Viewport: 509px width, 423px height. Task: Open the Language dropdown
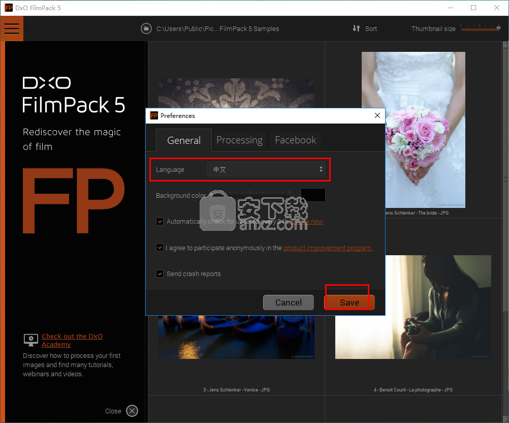pos(266,169)
